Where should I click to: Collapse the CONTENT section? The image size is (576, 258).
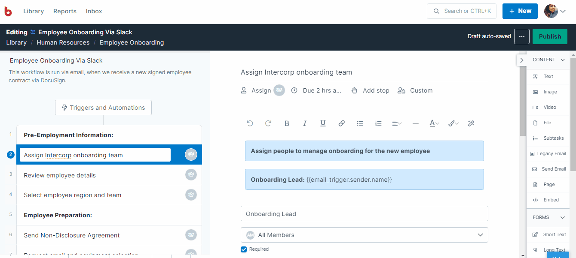(x=563, y=60)
